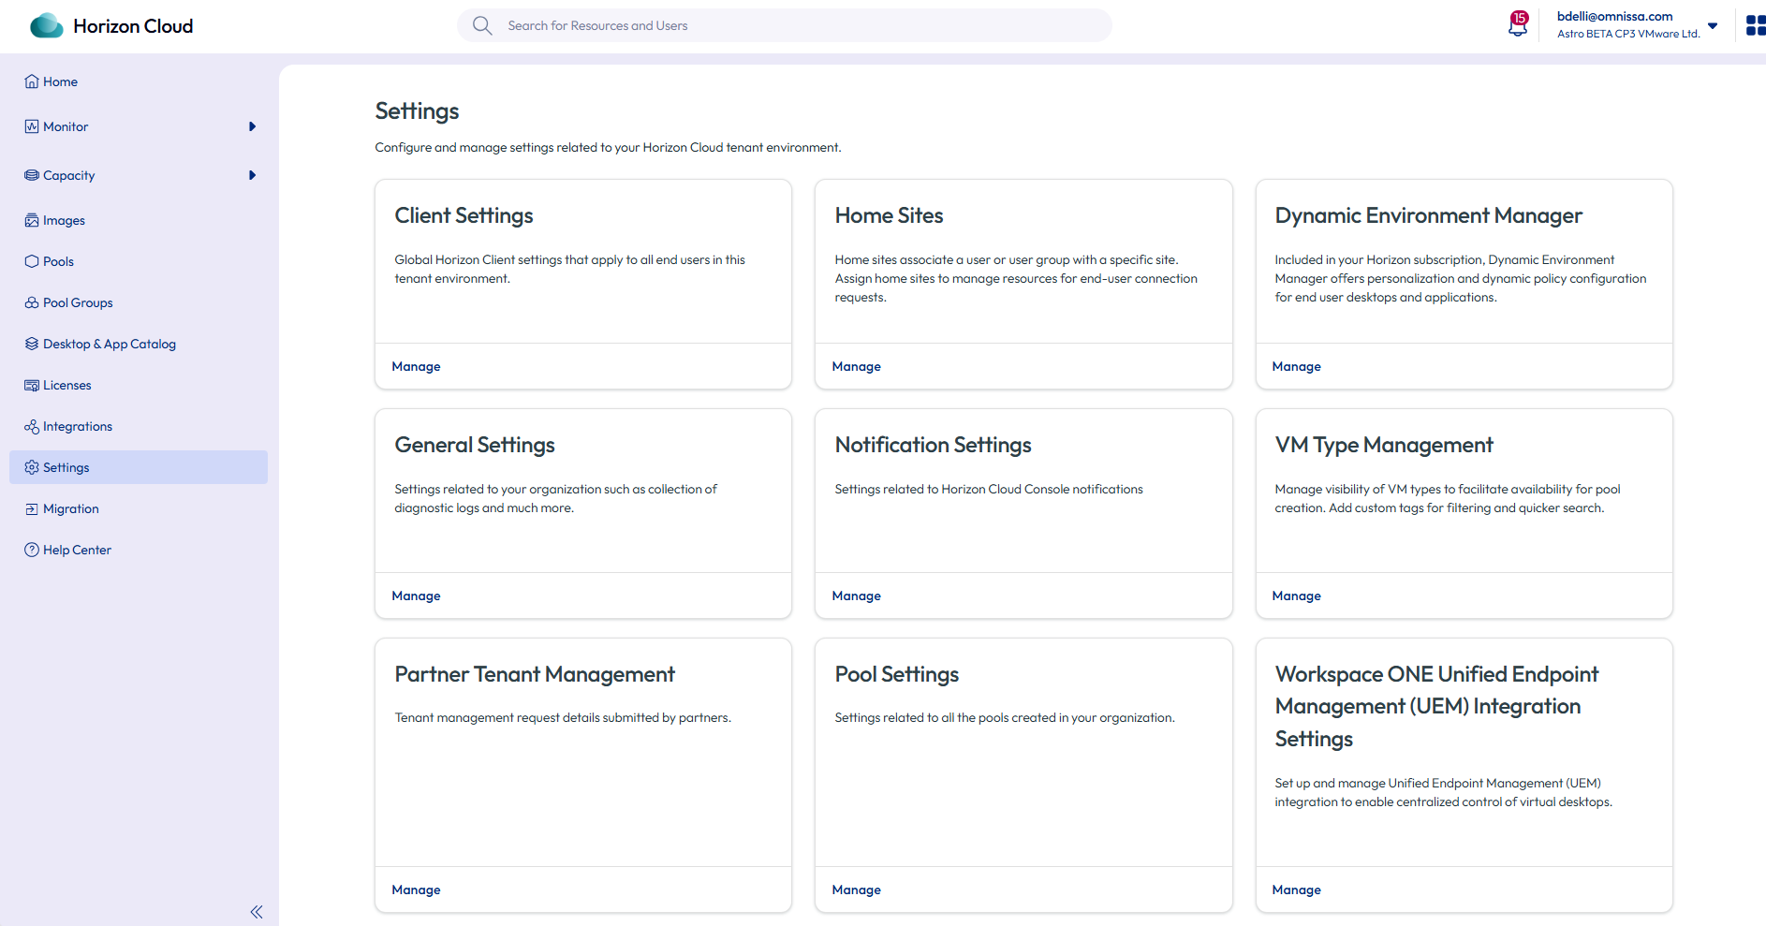The height and width of the screenshot is (926, 1766).
Task: Click the Client Settings card title
Action: pyautogui.click(x=464, y=215)
